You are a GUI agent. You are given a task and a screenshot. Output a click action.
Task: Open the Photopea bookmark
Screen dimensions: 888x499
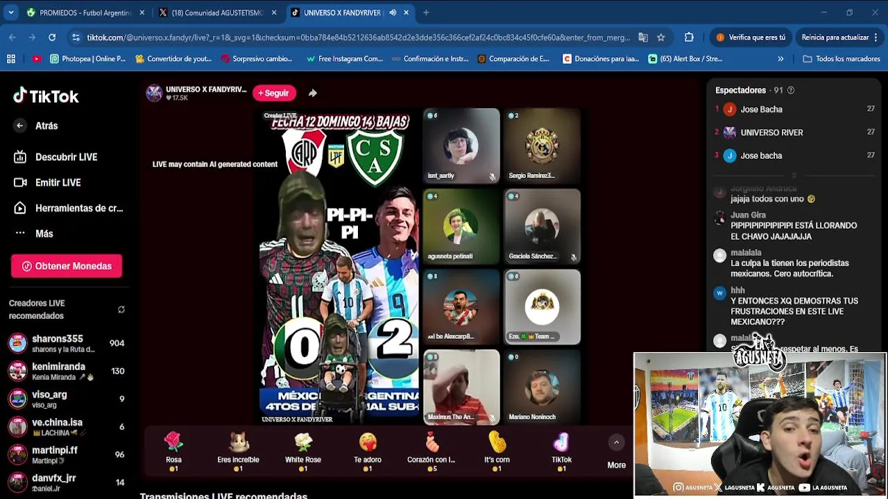tap(87, 59)
